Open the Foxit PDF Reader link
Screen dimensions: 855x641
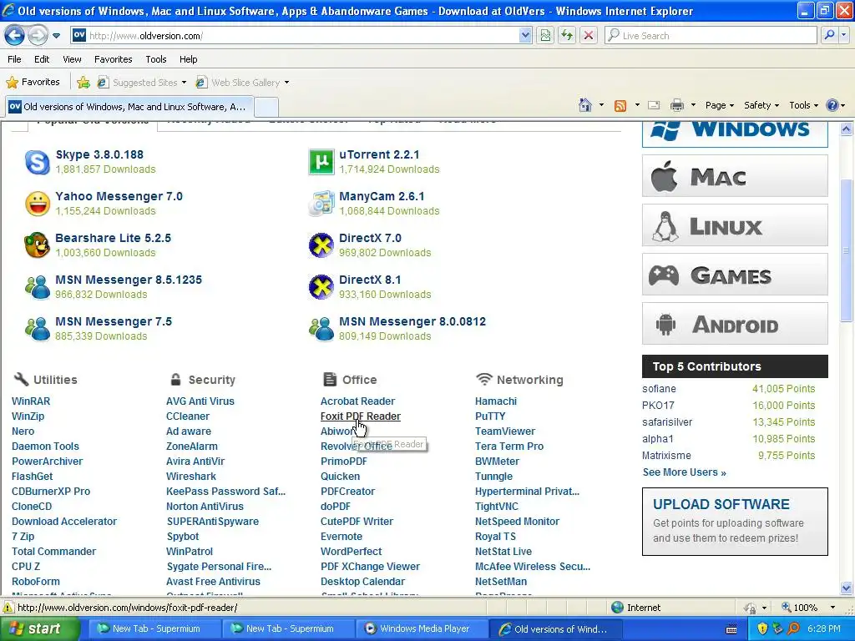coord(361,416)
